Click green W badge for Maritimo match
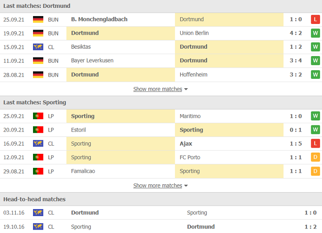The width and height of the screenshot is (322, 233). pos(315,116)
